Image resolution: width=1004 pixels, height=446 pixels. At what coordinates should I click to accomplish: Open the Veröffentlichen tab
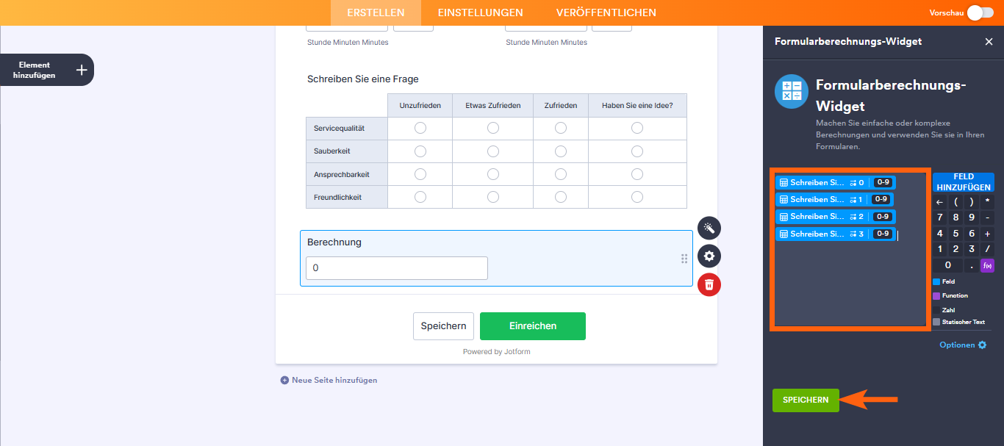click(606, 12)
